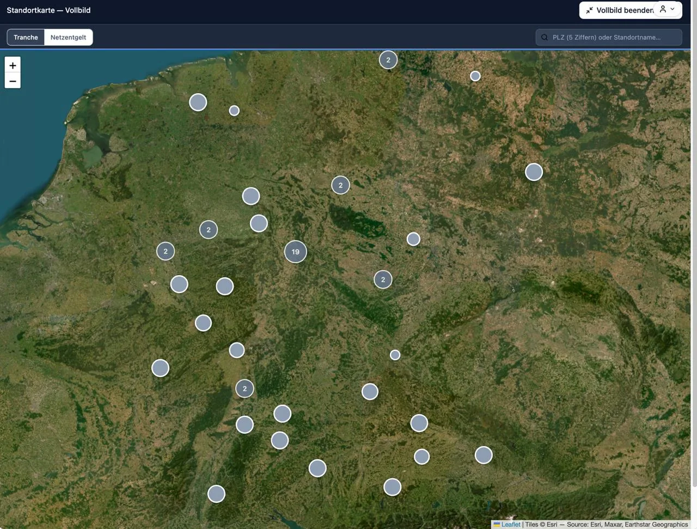
Task: Zoom in the map with plus button
Action: click(13, 65)
